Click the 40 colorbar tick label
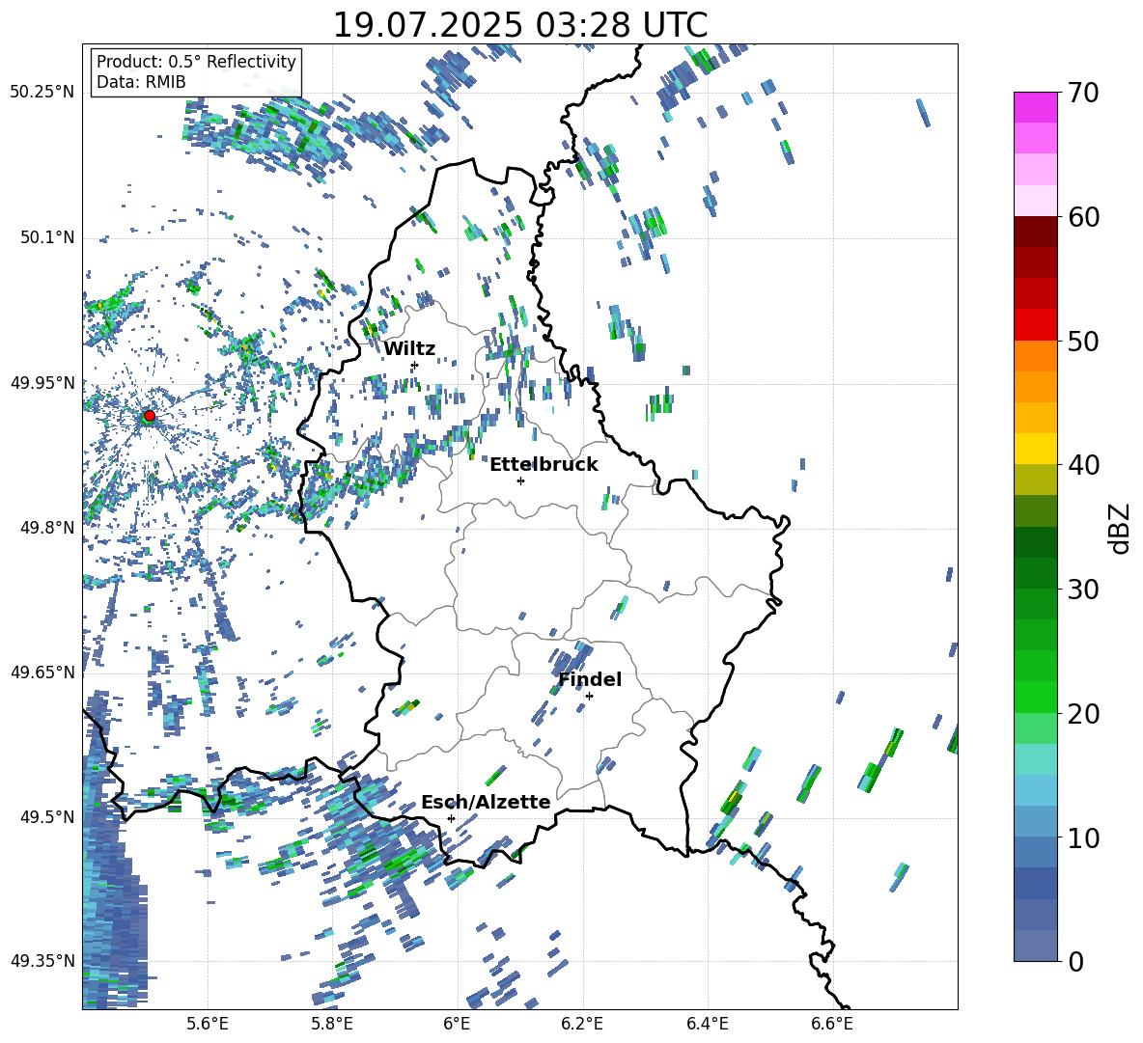The height and width of the screenshot is (1043, 1143). click(1083, 465)
